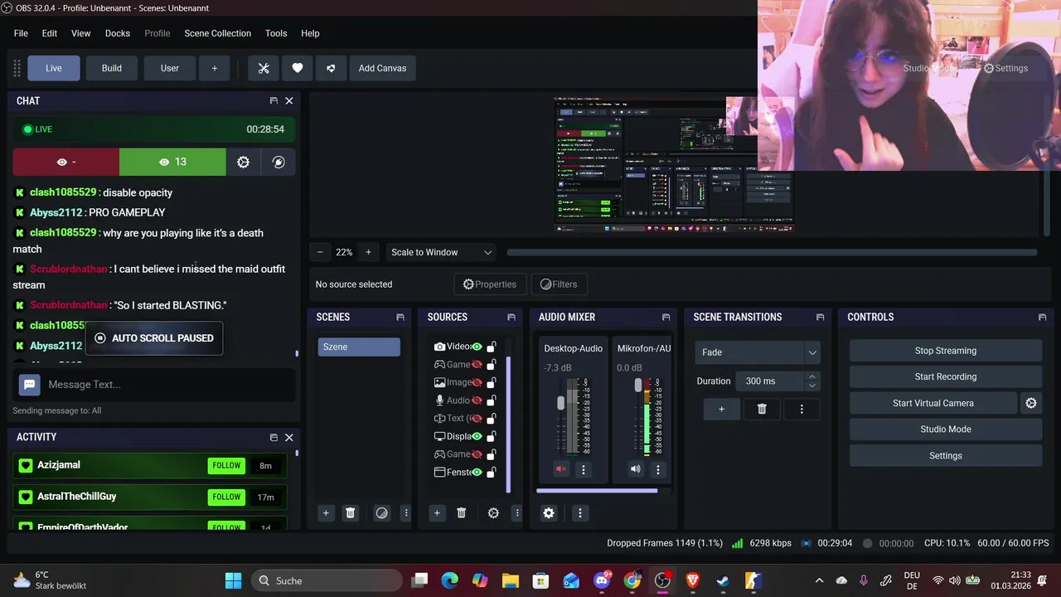Add a new scene with plus
The width and height of the screenshot is (1061, 597).
tap(326, 513)
